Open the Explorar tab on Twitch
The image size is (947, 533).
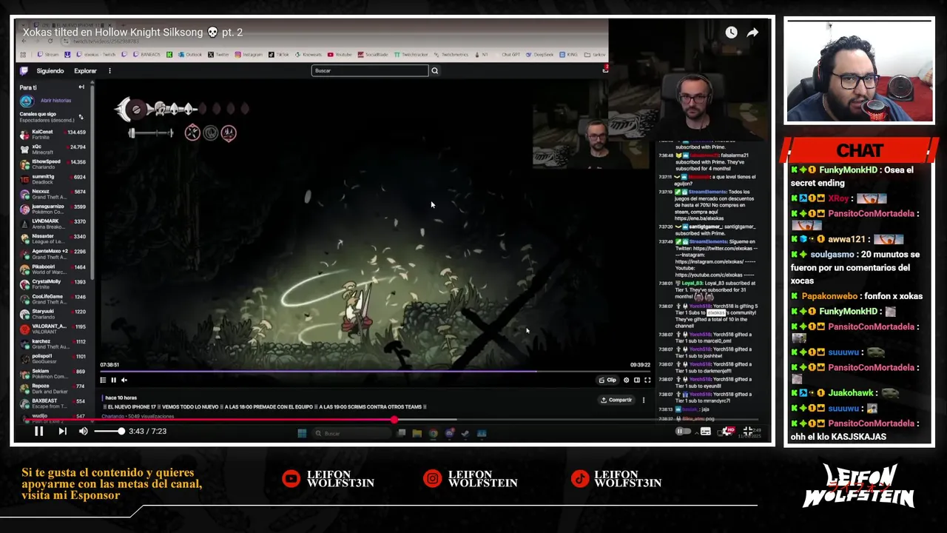85,71
